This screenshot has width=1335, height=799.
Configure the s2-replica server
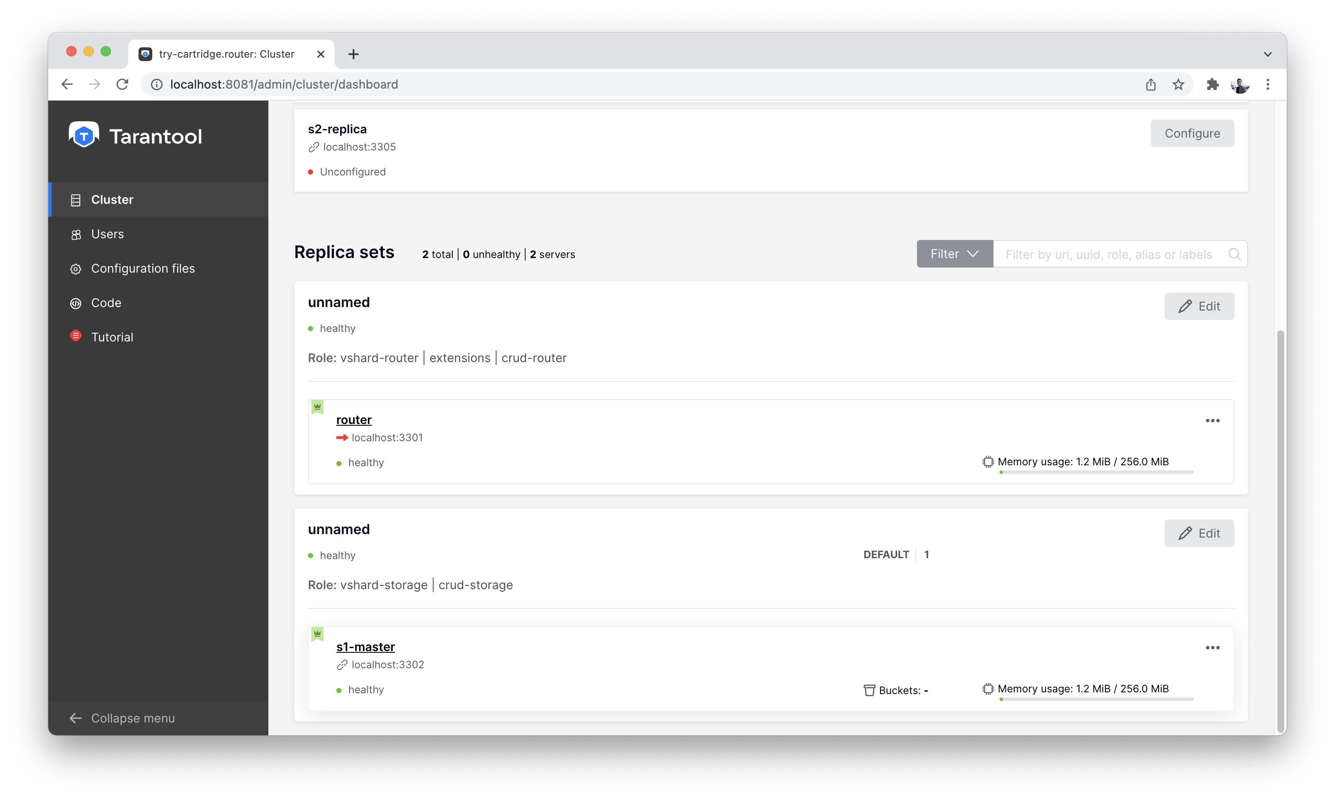1192,134
